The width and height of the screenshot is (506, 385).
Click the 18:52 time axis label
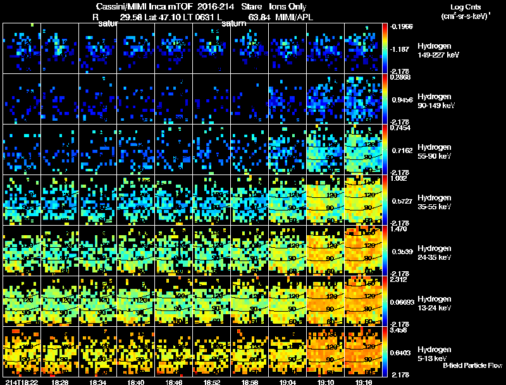213,382
